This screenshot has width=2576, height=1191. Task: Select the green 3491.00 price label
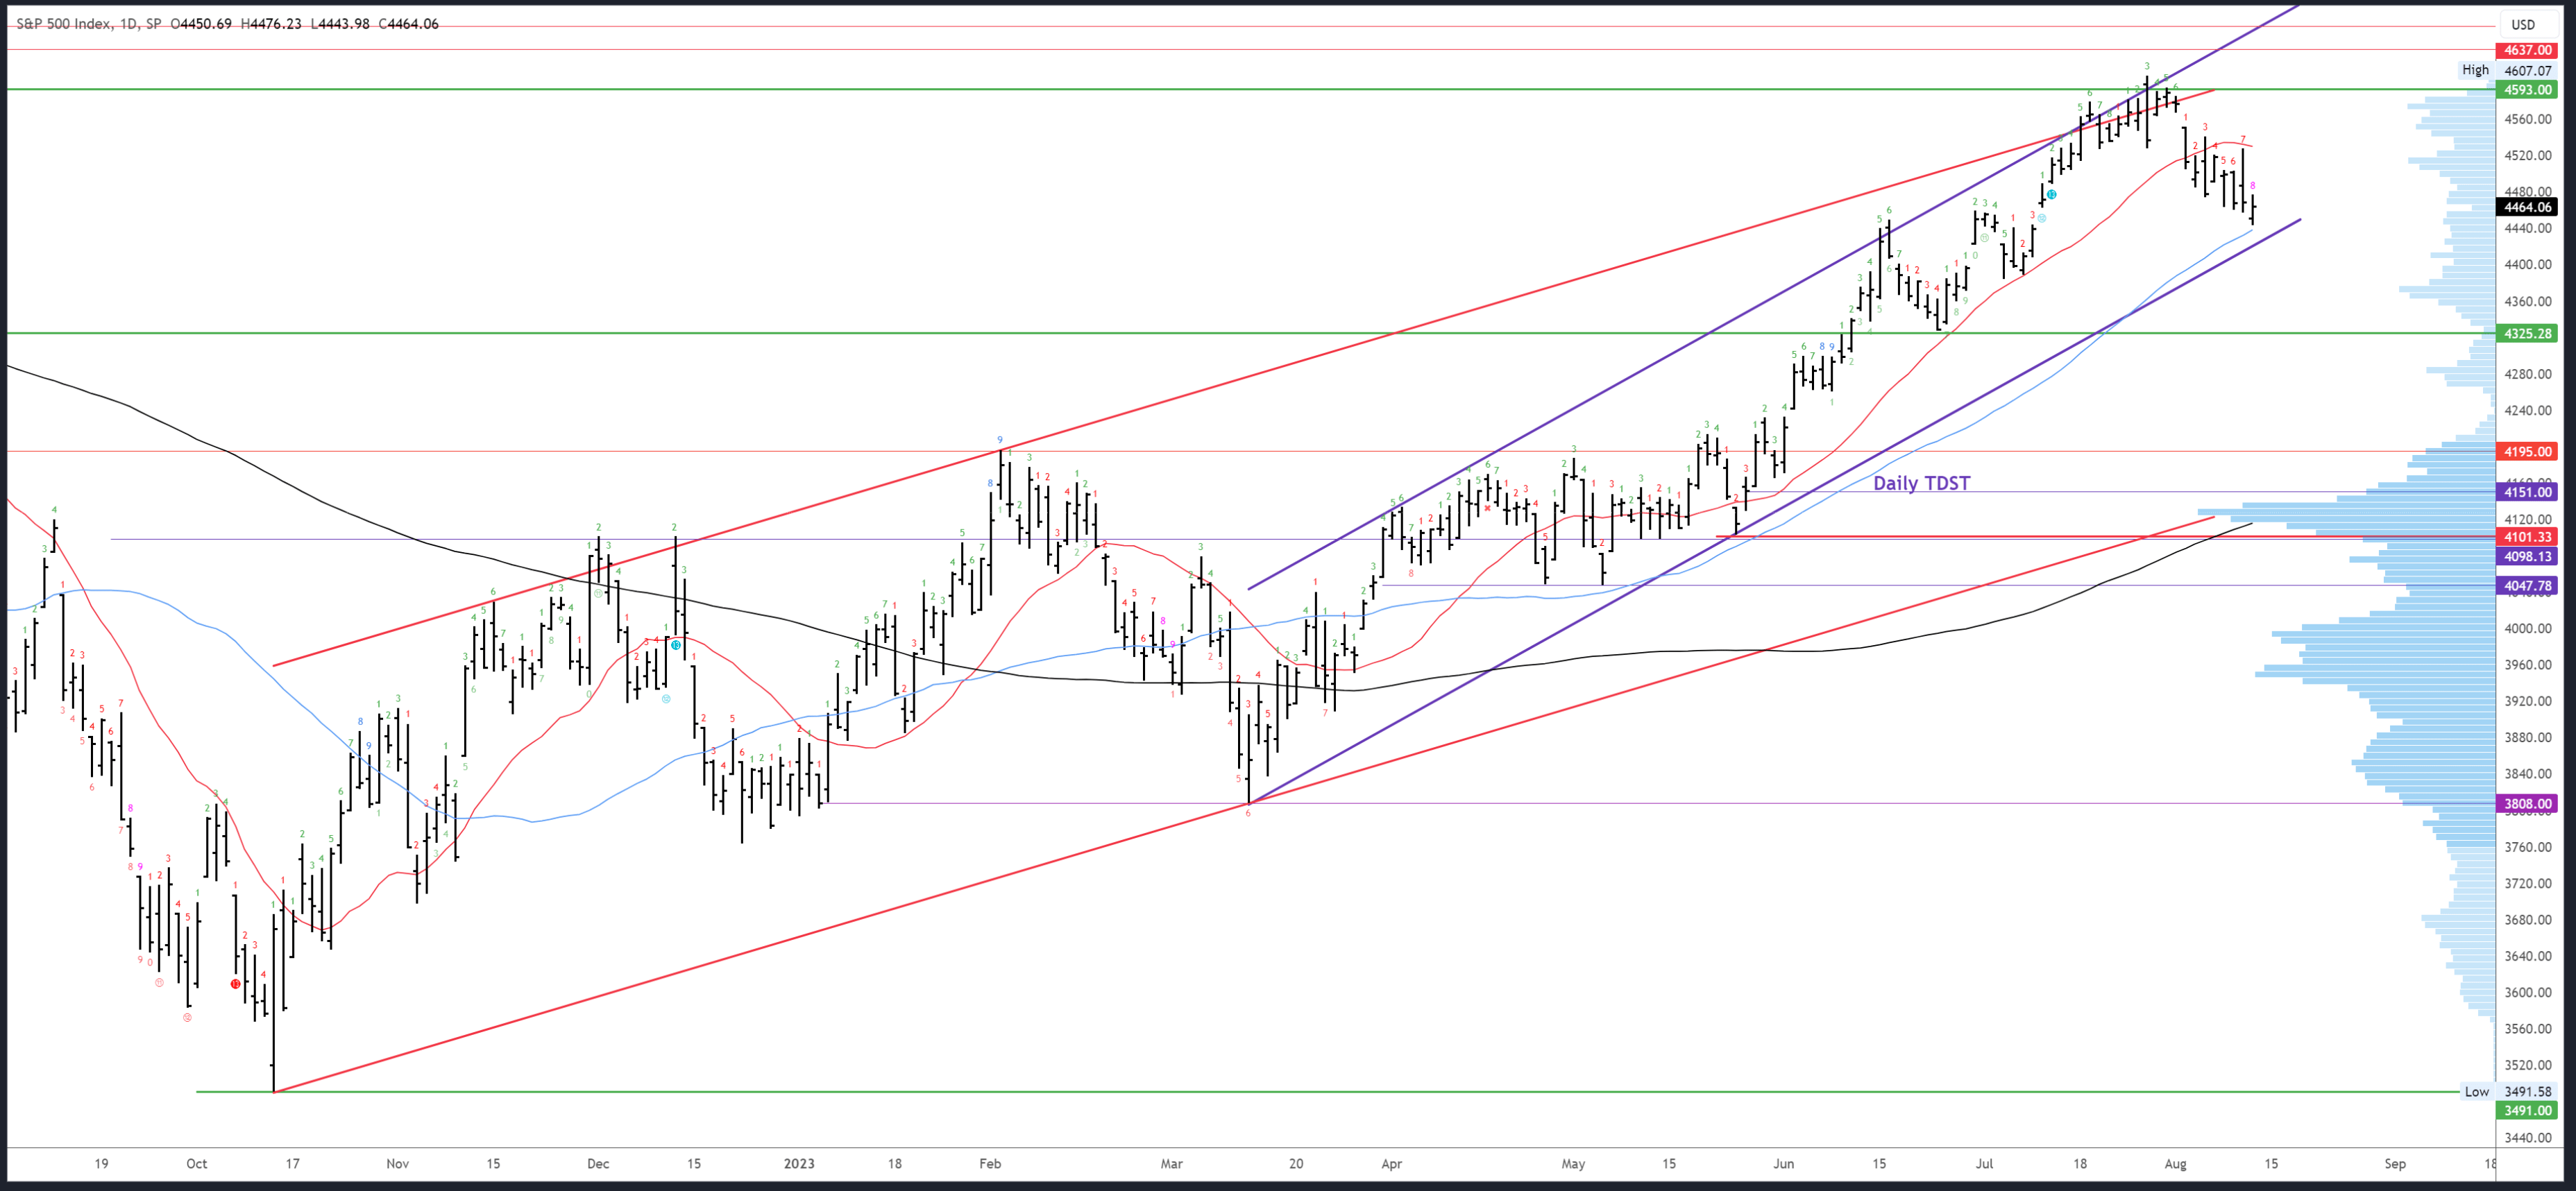click(x=2526, y=1110)
